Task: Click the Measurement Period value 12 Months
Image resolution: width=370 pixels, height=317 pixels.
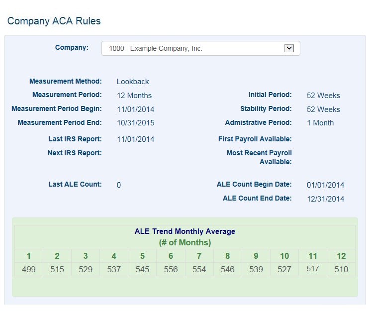Action: point(134,96)
